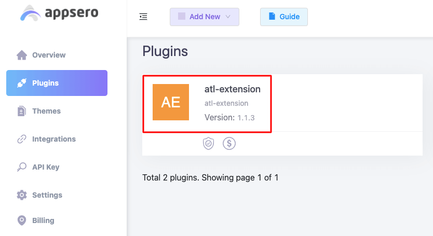Click the API Key icon
The height and width of the screenshot is (236, 433).
coord(21,166)
